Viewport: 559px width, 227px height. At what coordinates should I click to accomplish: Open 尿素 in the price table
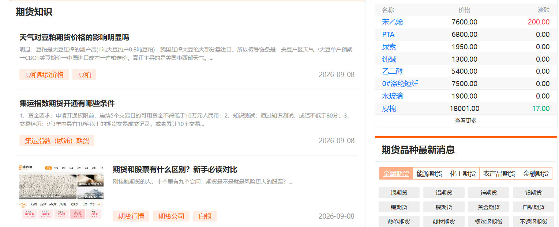(389, 47)
